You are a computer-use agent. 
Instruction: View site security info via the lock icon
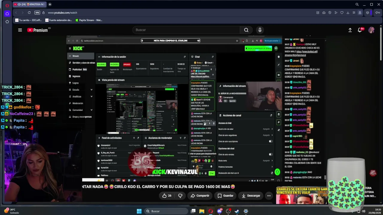[x=43, y=13]
